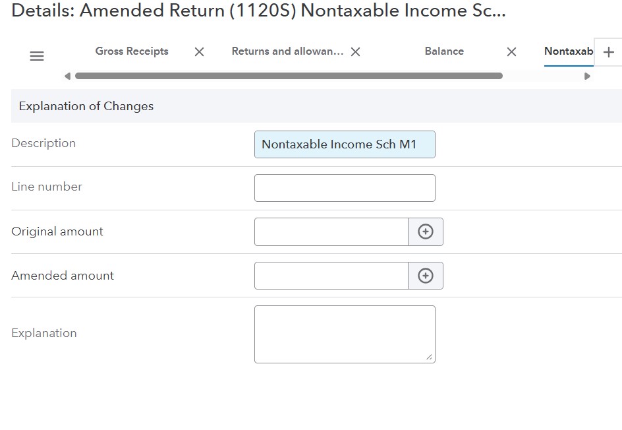Close the Returns and allowances tab
This screenshot has width=622, height=430.
click(355, 51)
